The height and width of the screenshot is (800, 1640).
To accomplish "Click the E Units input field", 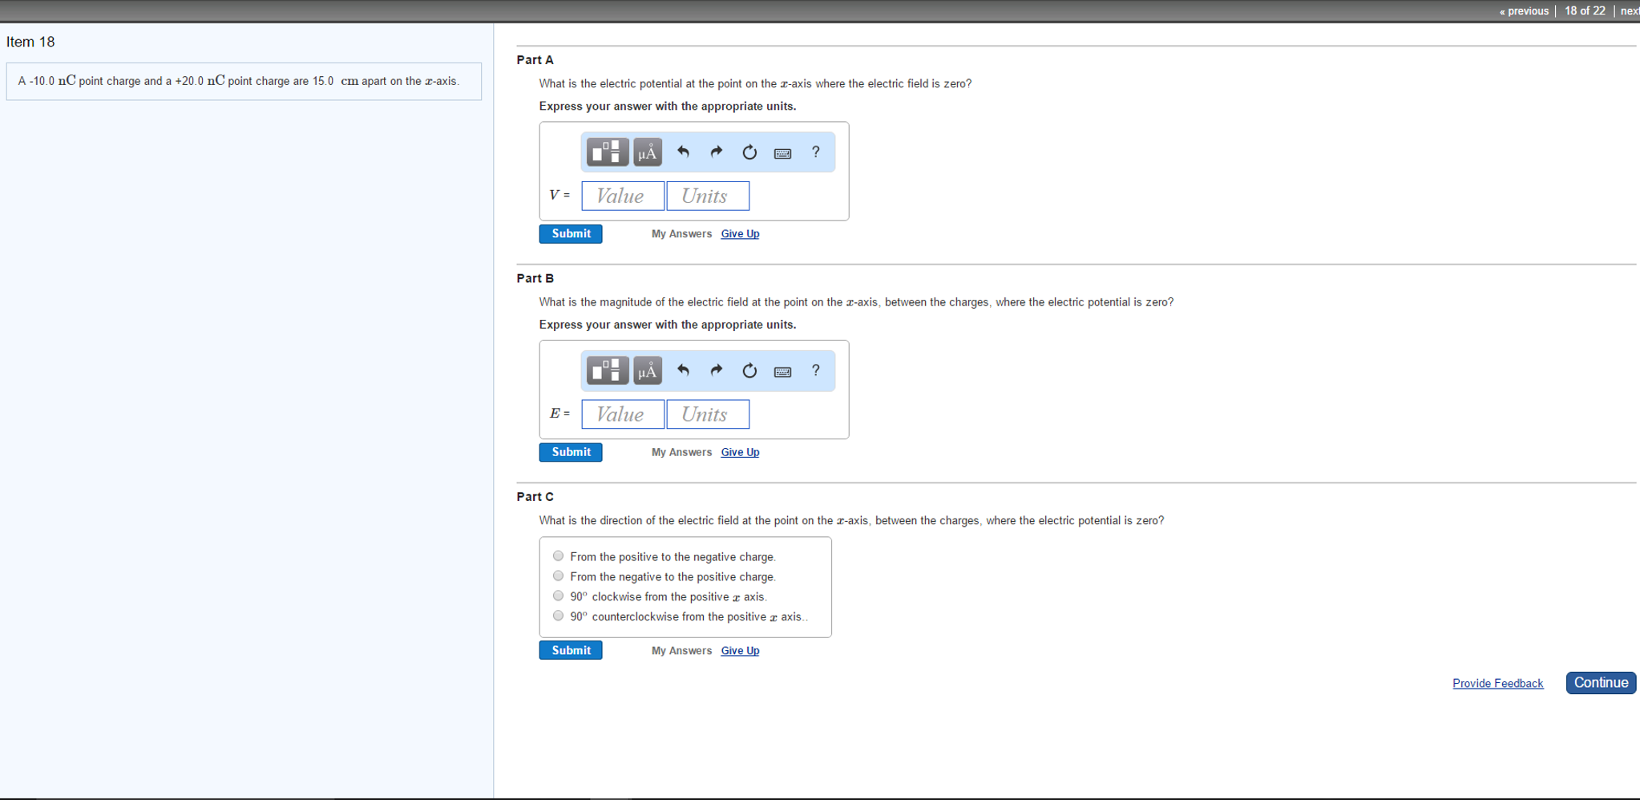I will pyautogui.click(x=708, y=414).
